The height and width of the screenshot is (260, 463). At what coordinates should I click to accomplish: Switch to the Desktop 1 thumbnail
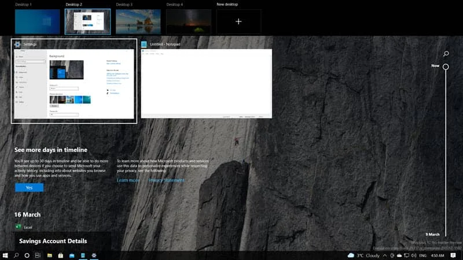point(38,21)
